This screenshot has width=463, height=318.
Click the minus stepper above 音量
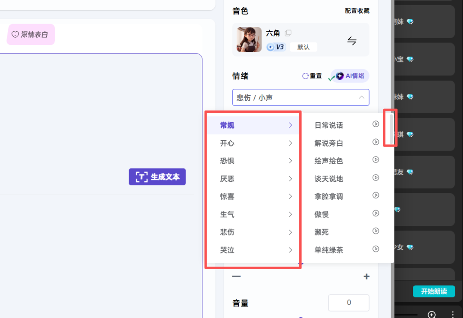click(x=236, y=276)
